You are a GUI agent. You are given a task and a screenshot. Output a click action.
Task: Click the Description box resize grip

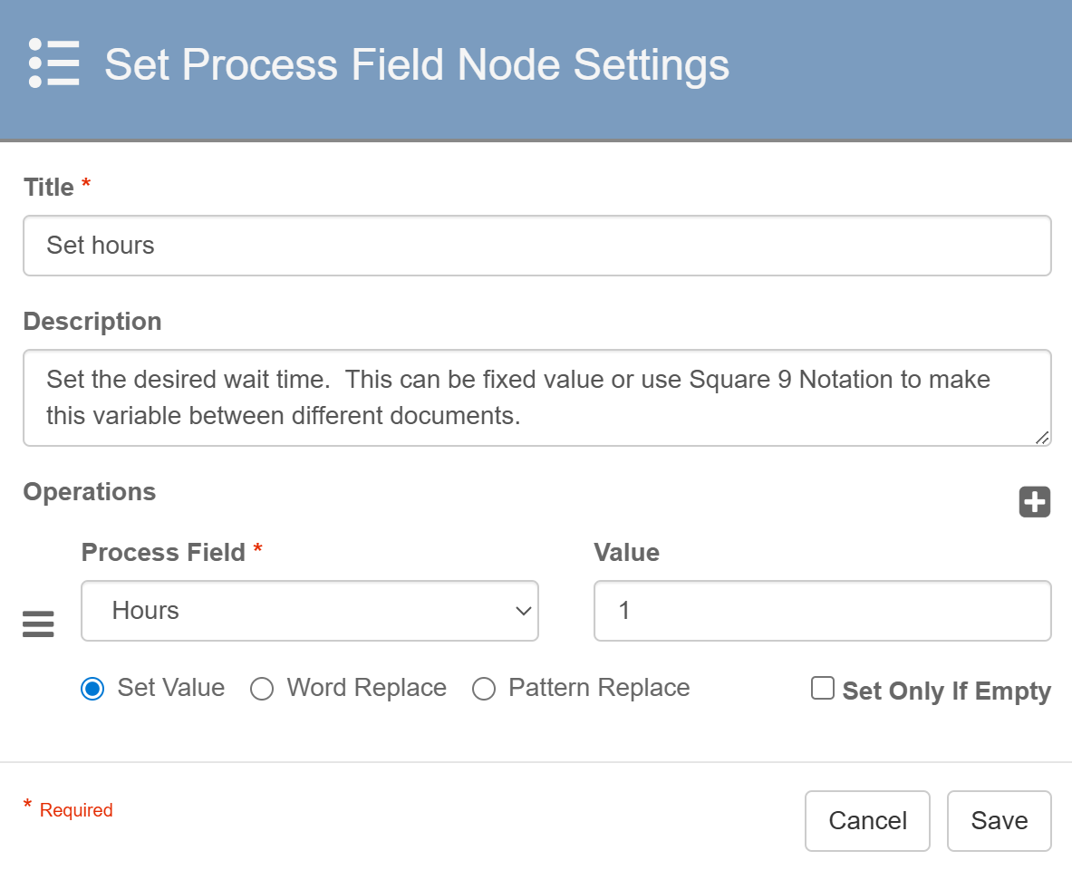pyautogui.click(x=1042, y=438)
